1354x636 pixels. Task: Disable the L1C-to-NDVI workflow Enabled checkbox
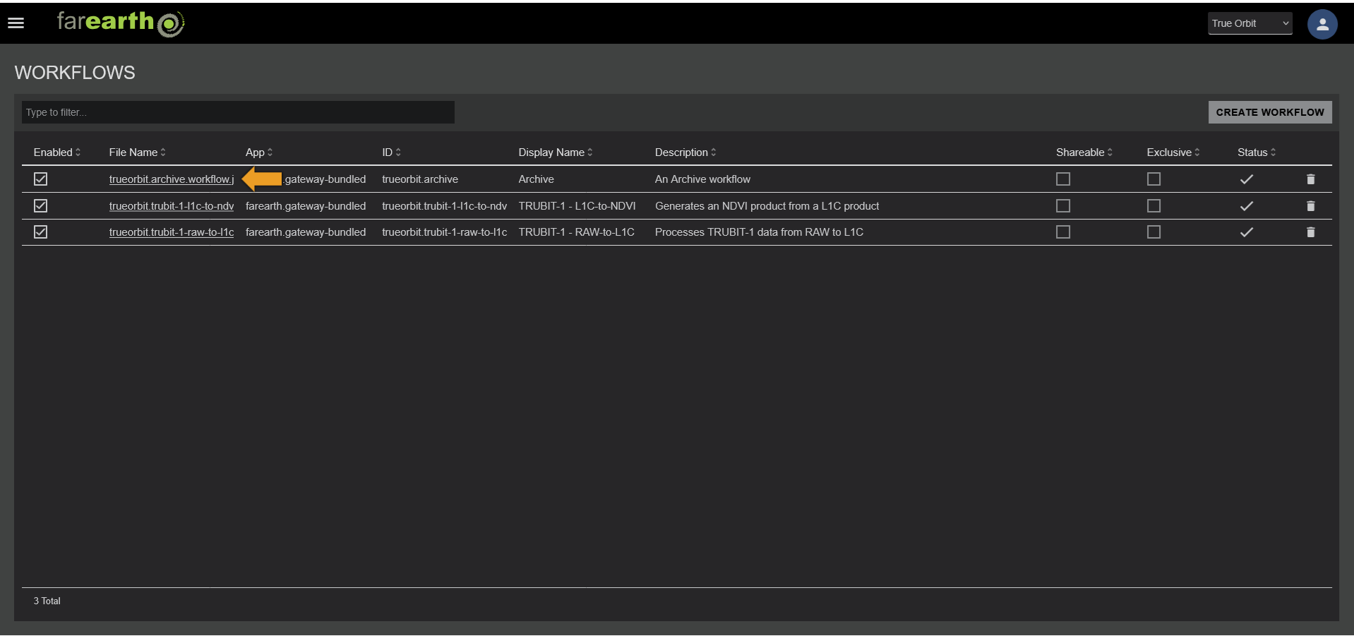click(x=40, y=206)
